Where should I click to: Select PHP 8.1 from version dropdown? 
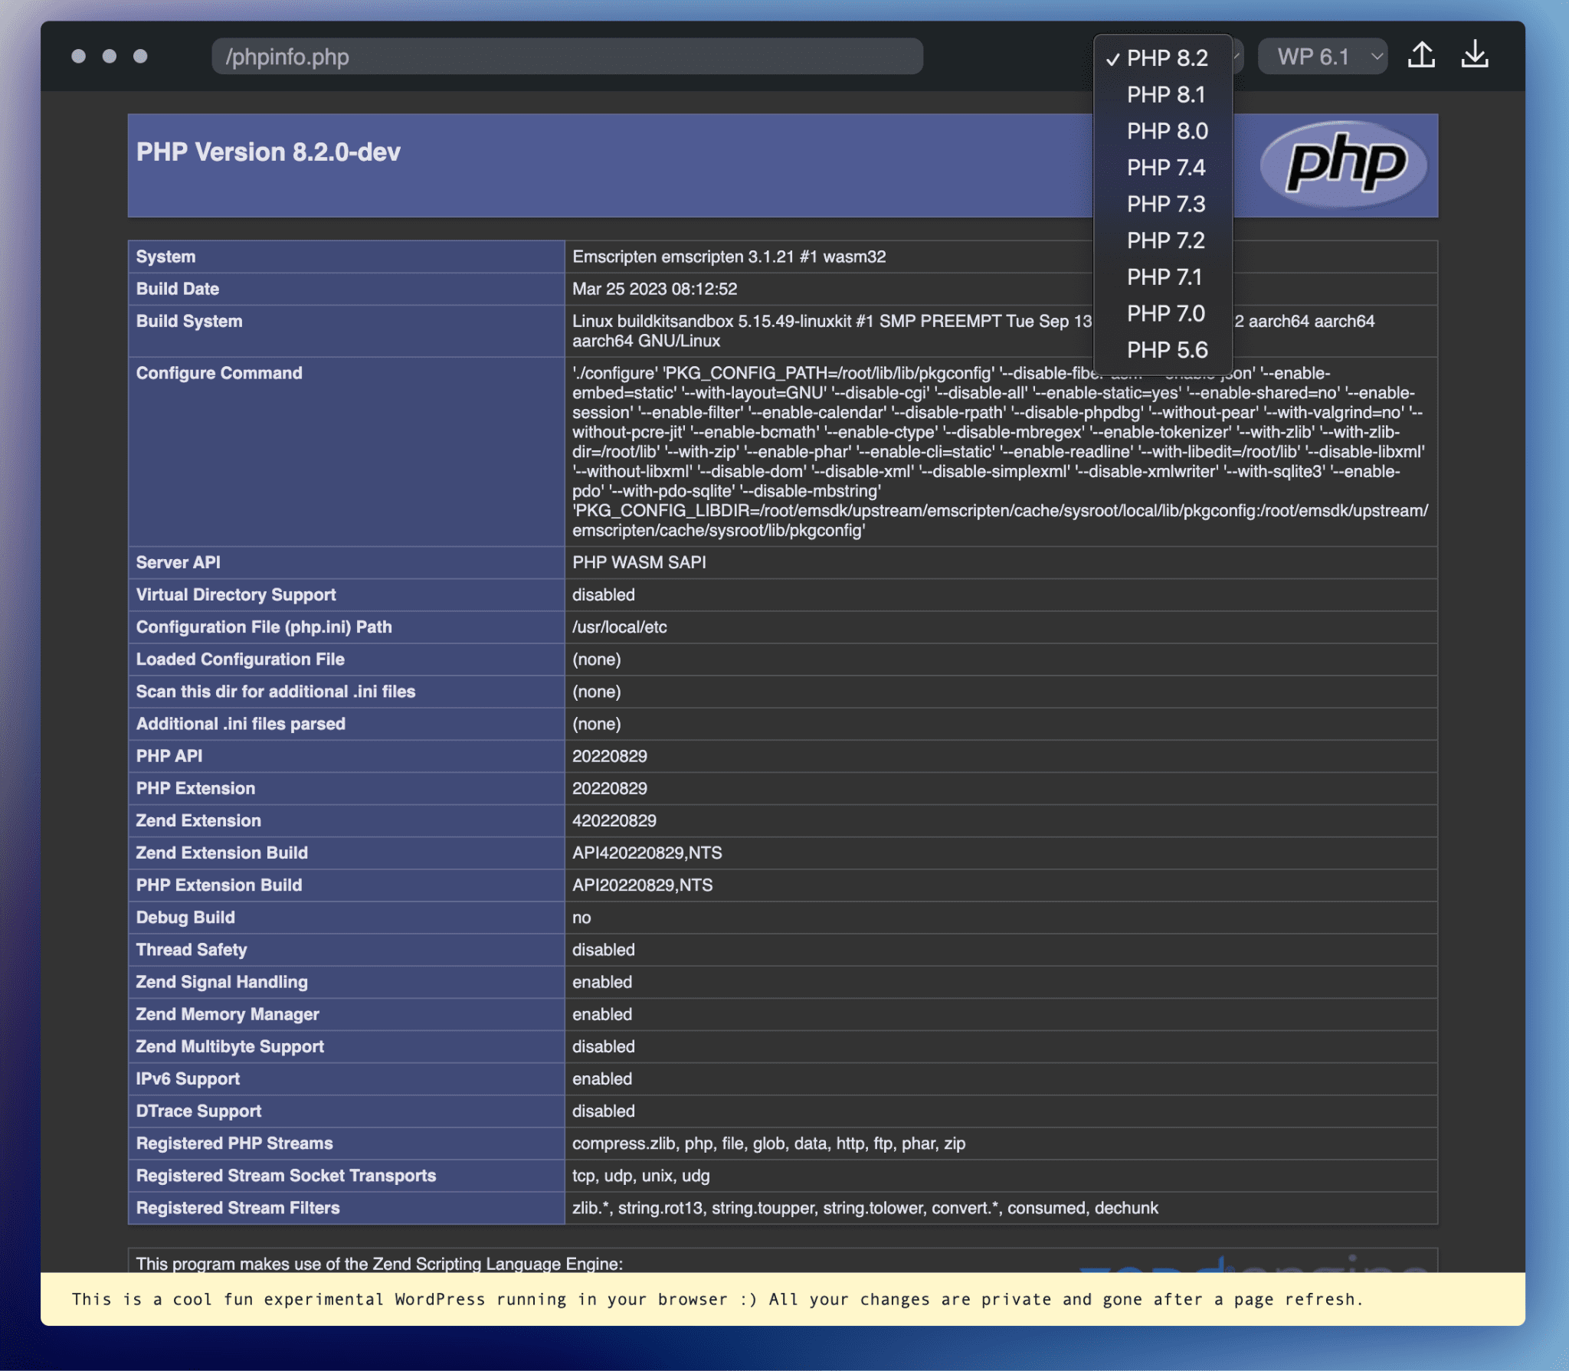click(1164, 95)
